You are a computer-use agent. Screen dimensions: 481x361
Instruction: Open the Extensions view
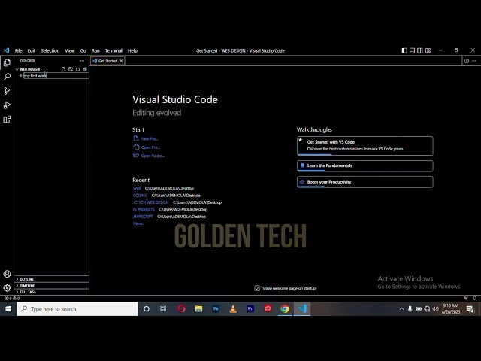click(x=7, y=119)
